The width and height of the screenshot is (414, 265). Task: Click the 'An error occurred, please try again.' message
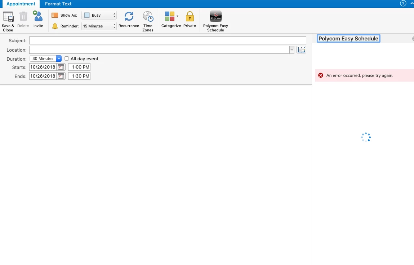pyautogui.click(x=360, y=75)
